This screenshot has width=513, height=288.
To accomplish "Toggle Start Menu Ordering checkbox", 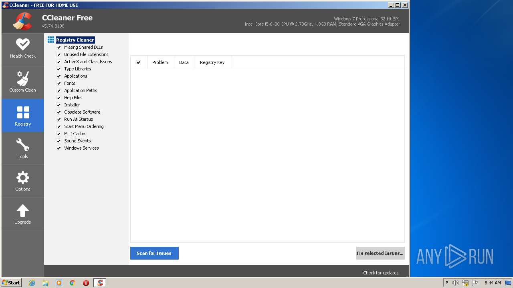I will tap(59, 126).
